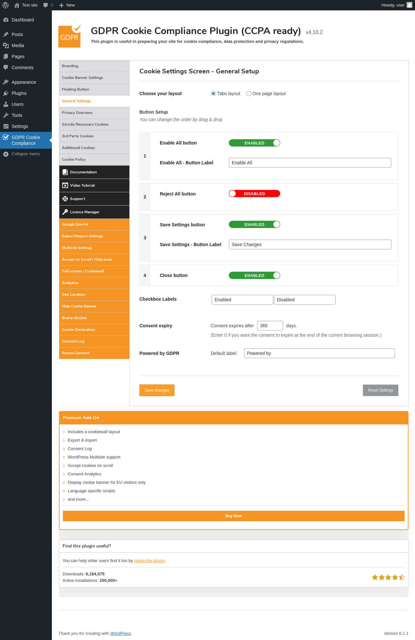Click the WordPress logo icon
This screenshot has height=640, width=415.
coord(6,5)
